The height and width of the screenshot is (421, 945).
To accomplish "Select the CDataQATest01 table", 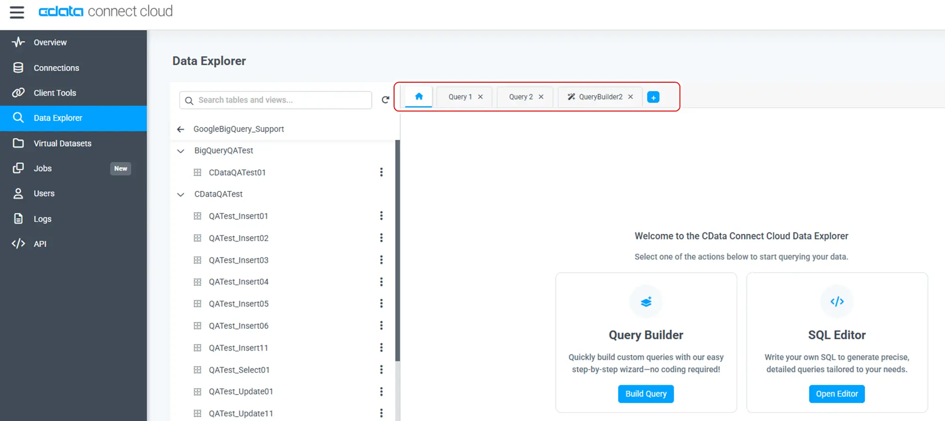I will point(237,172).
